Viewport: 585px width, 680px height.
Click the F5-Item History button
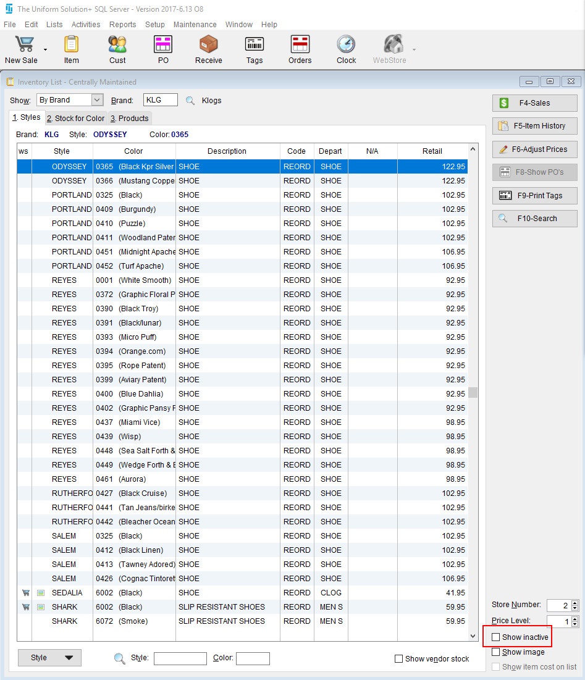534,126
